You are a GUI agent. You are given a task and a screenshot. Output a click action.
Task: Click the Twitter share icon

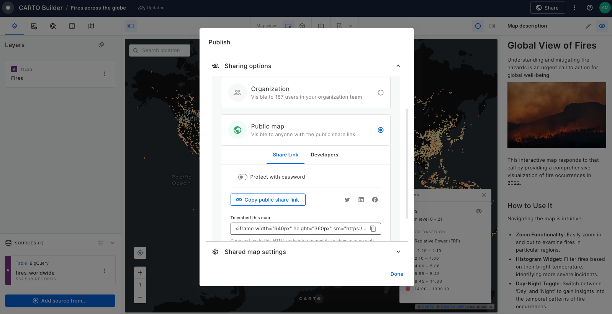[347, 200]
